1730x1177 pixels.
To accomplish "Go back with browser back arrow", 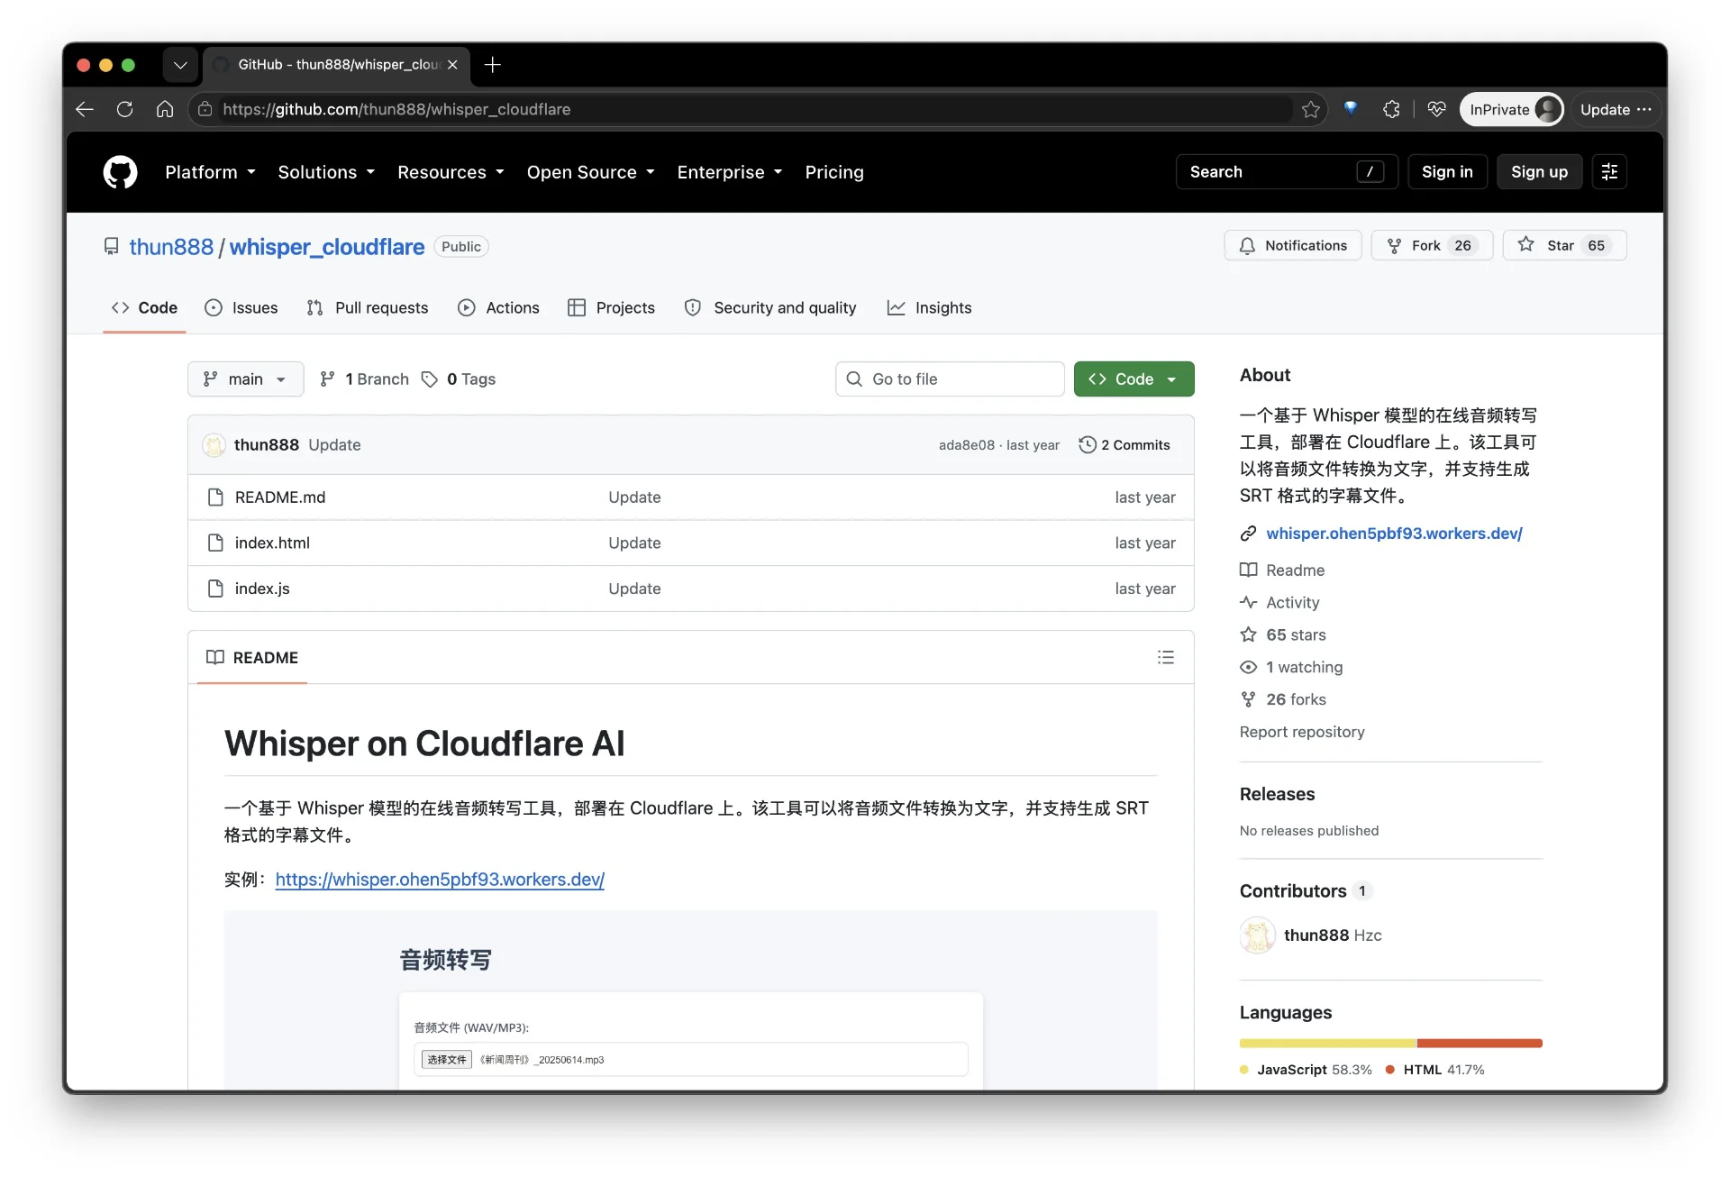I will click(x=85, y=109).
